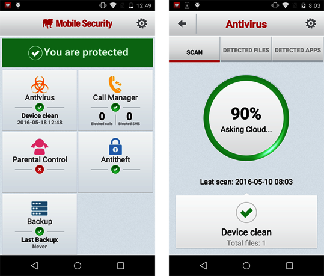Image resolution: width=324 pixels, height=276 pixels.
Task: Switch to the Detected Files tab
Action: (x=246, y=50)
